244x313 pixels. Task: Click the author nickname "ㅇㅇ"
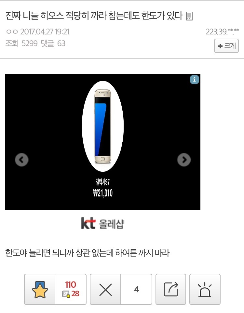12,32
